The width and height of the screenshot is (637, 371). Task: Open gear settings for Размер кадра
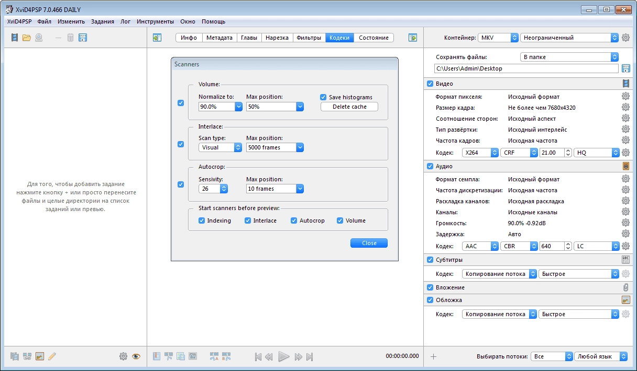[x=625, y=108]
